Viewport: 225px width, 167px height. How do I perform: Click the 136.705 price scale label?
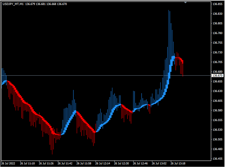pos(217,62)
